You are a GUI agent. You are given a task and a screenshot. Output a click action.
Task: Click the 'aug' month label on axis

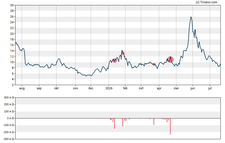click(x=22, y=88)
